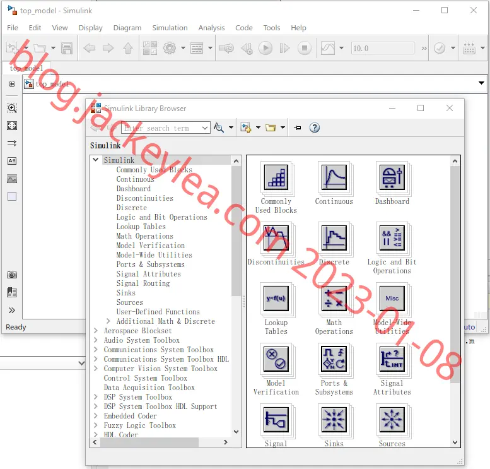Open the Continuous block library icon
Screen dimensions: 490x469
[x=334, y=177]
